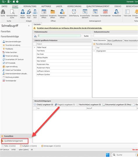This screenshot has height=157, width=138.
Task: Select the Meine Qualifikationen tab
Action: pos(115,40)
